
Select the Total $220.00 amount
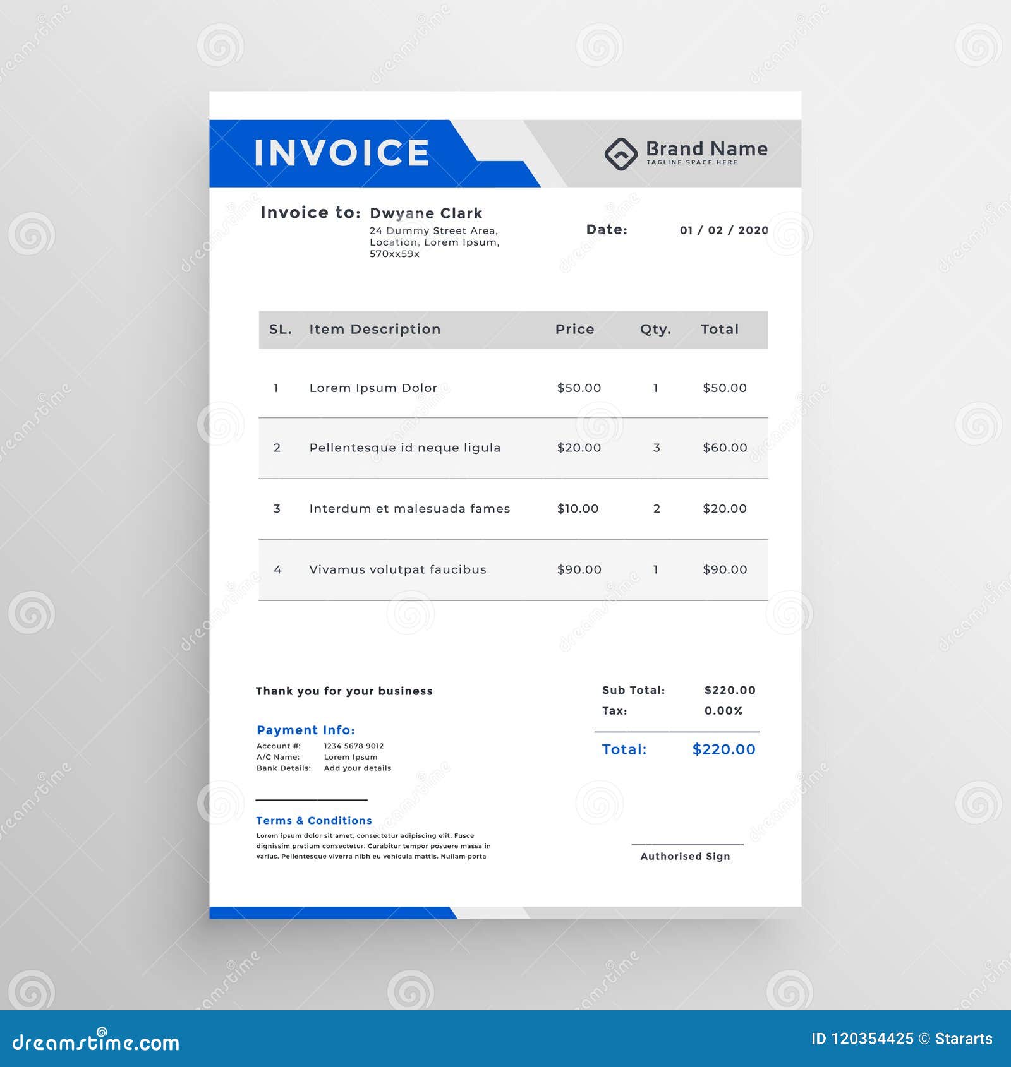pyautogui.click(x=724, y=749)
